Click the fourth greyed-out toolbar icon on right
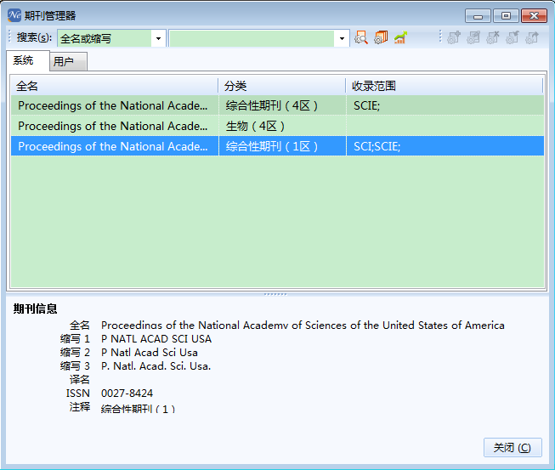 pos(513,38)
